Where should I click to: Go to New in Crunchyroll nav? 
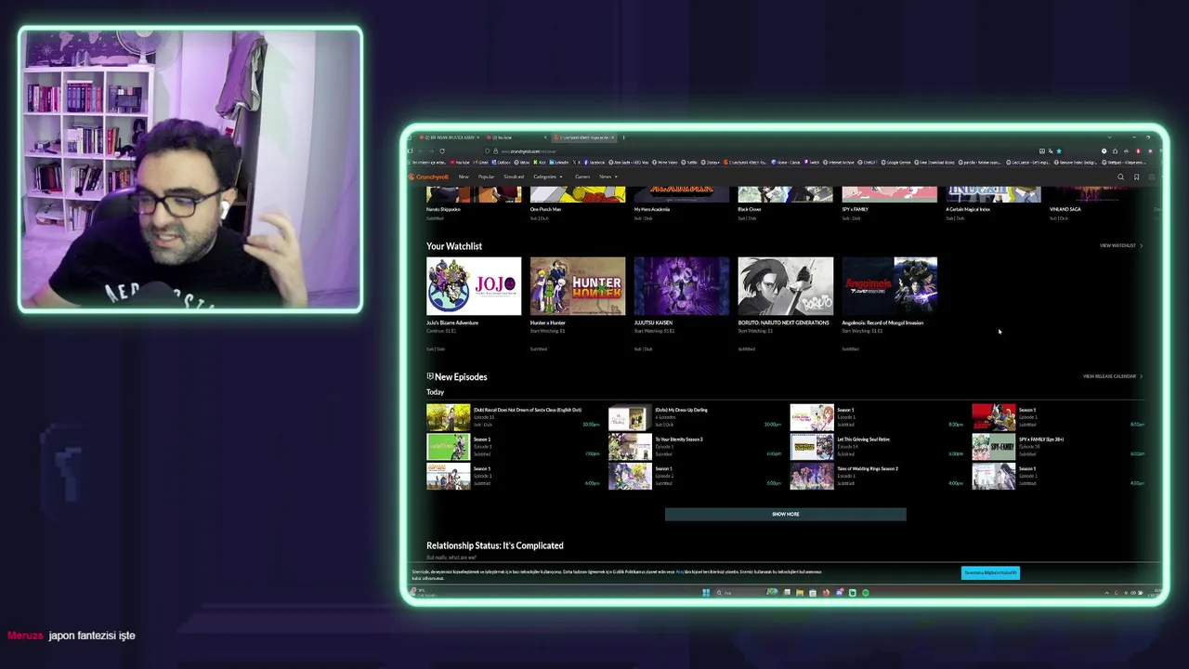pyautogui.click(x=464, y=177)
